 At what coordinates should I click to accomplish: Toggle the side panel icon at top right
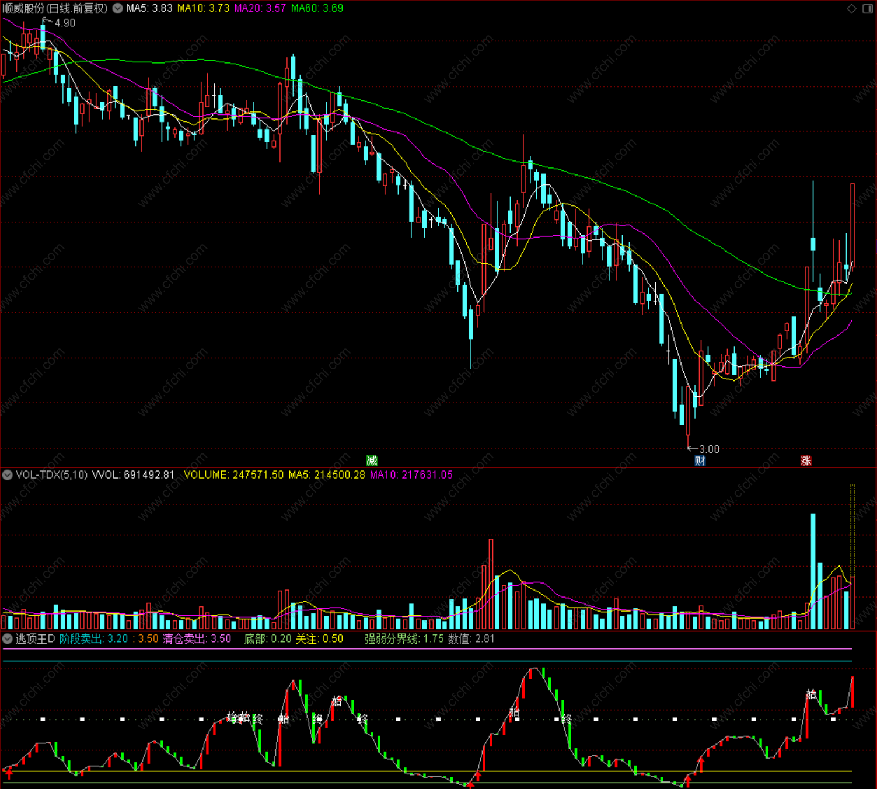click(x=868, y=8)
